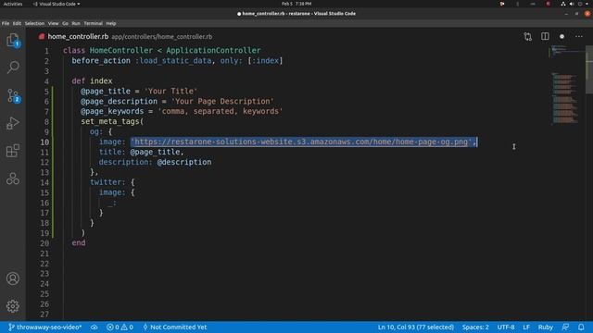Open the editor More Actions ellipsis
This screenshot has height=333, width=593.
tap(579, 37)
